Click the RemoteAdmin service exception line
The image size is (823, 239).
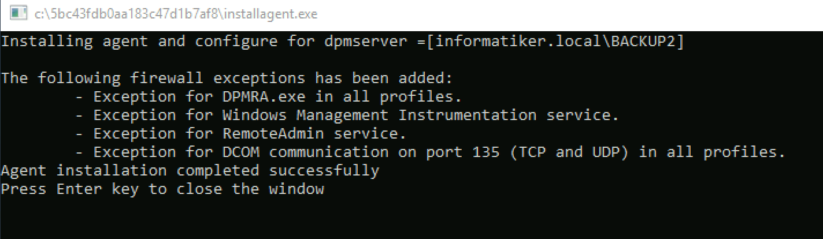[241, 134]
